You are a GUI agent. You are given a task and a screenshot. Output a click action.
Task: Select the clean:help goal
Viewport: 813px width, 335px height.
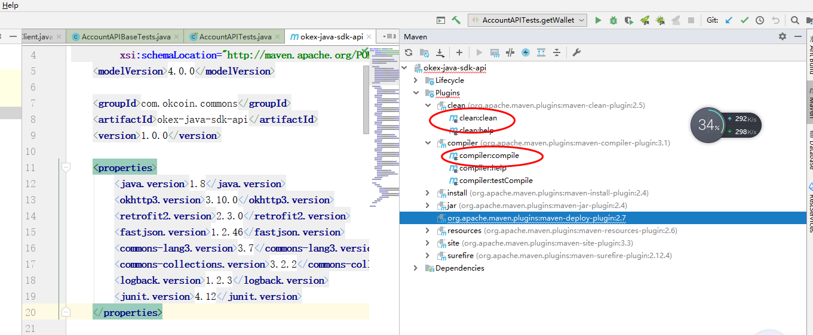pos(476,131)
